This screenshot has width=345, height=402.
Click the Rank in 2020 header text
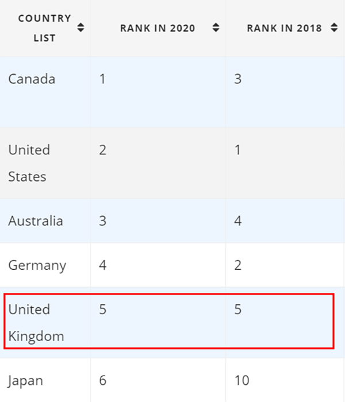pos(158,28)
